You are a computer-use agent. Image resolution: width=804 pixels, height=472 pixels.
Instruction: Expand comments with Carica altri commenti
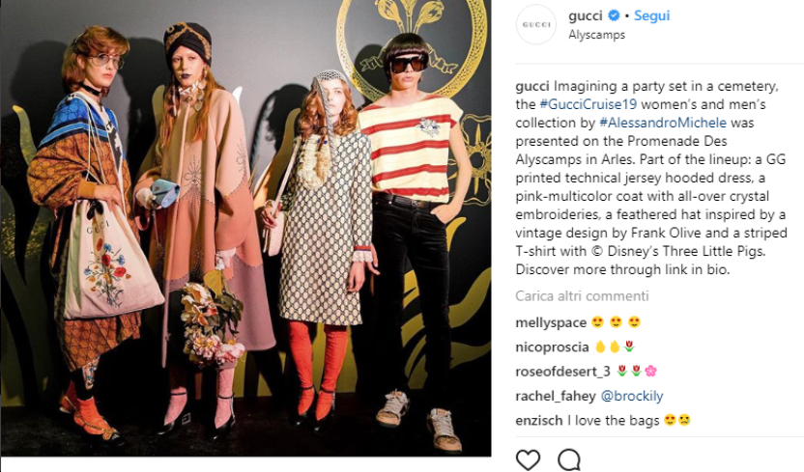pos(582,296)
